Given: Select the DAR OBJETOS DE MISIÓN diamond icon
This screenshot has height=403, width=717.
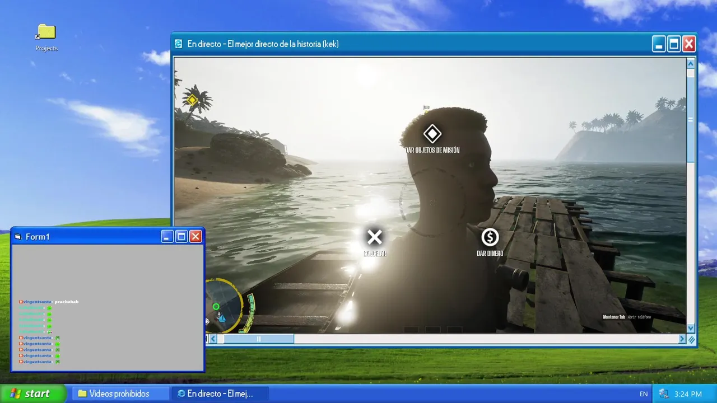Looking at the screenshot, I should (432, 134).
